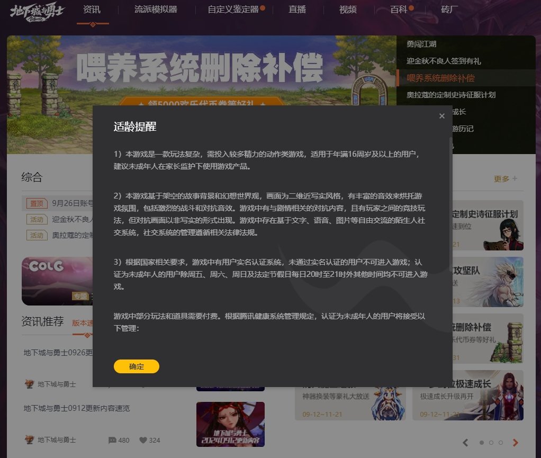Open the 活动 news item starting 奥拉蔻的定
Viewport: 541px width, 458px height.
click(x=60, y=236)
